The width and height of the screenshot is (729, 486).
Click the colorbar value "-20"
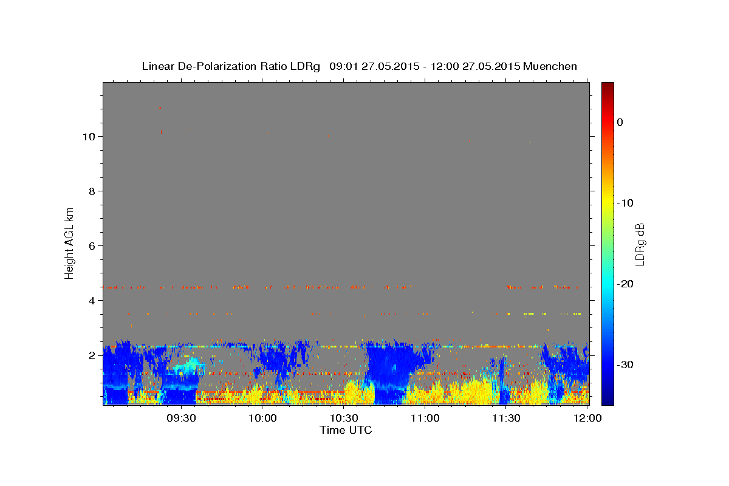pos(626,284)
